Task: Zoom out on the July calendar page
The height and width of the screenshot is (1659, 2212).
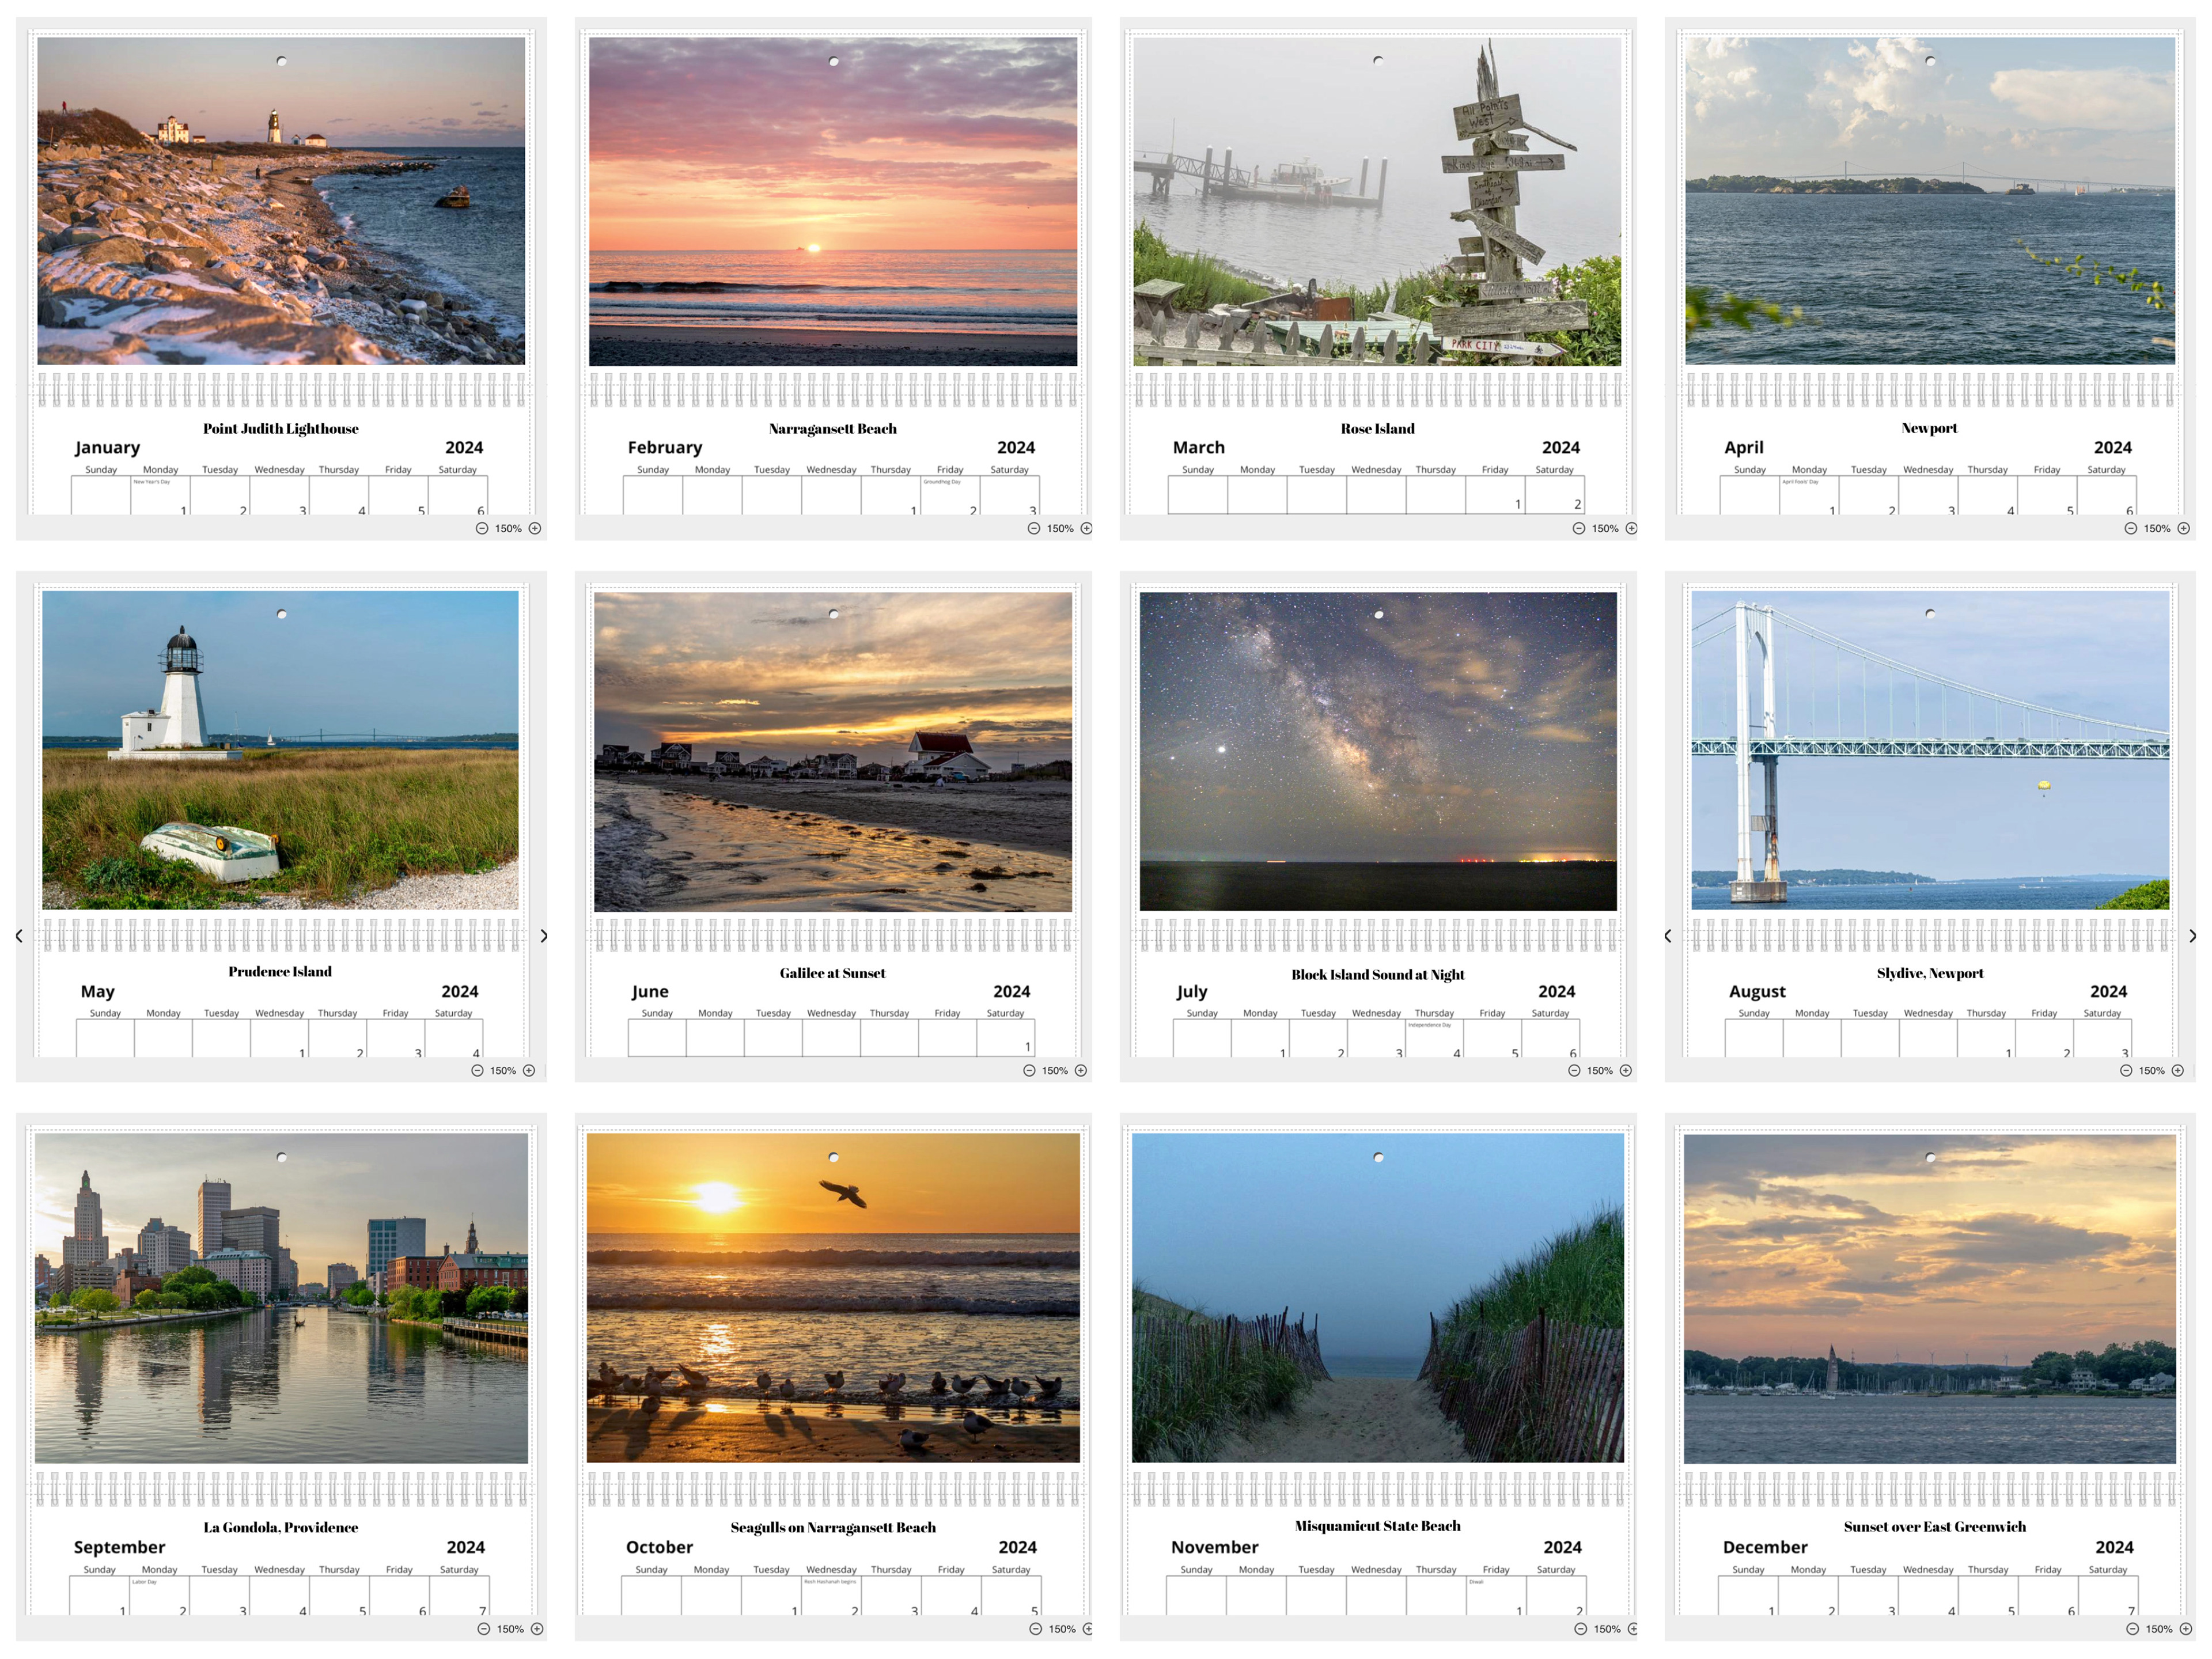Action: coord(1573,1070)
